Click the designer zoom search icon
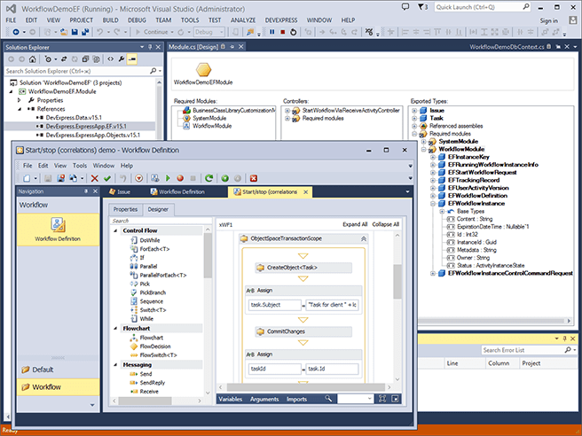This screenshot has width=582, height=436. [x=330, y=400]
